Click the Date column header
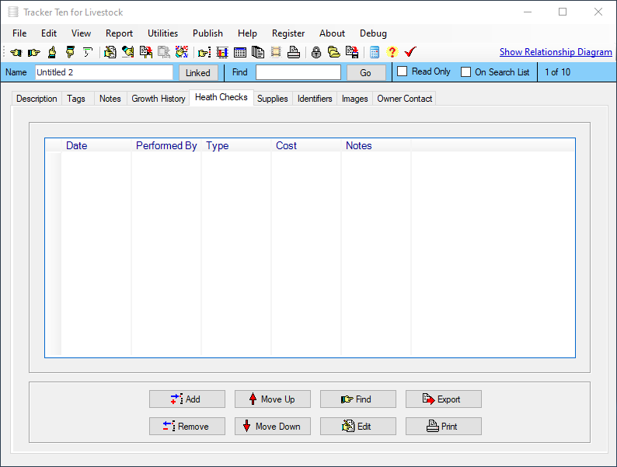Screen dimensions: 617x467 tap(96, 145)
